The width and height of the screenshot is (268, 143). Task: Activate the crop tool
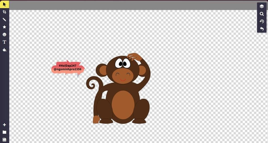pyautogui.click(x=4, y=12)
